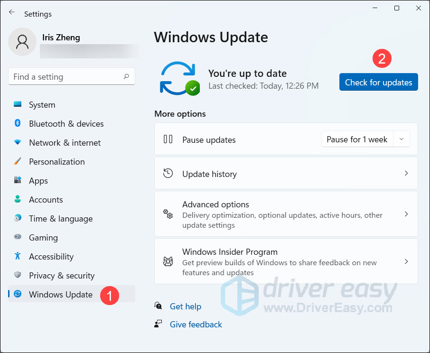Select the Network & internet Wi-Fi icon
This screenshot has width=430, height=353.
(x=18, y=143)
